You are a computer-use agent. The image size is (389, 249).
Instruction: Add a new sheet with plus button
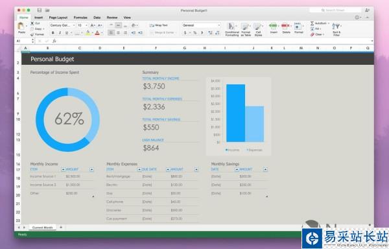pyautogui.click(x=61, y=227)
